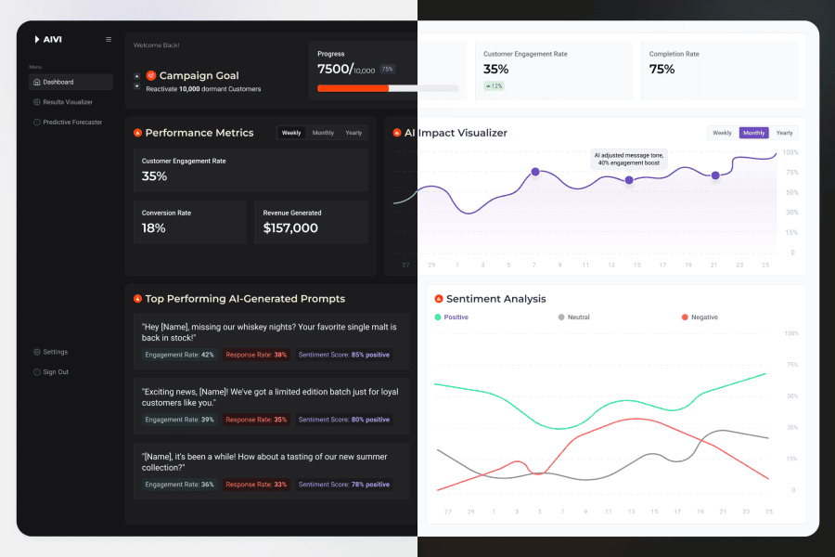
Task: Select Weekly in Performance Metrics
Action: 291,133
